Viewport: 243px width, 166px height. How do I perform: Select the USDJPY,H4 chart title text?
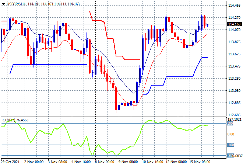16,4
